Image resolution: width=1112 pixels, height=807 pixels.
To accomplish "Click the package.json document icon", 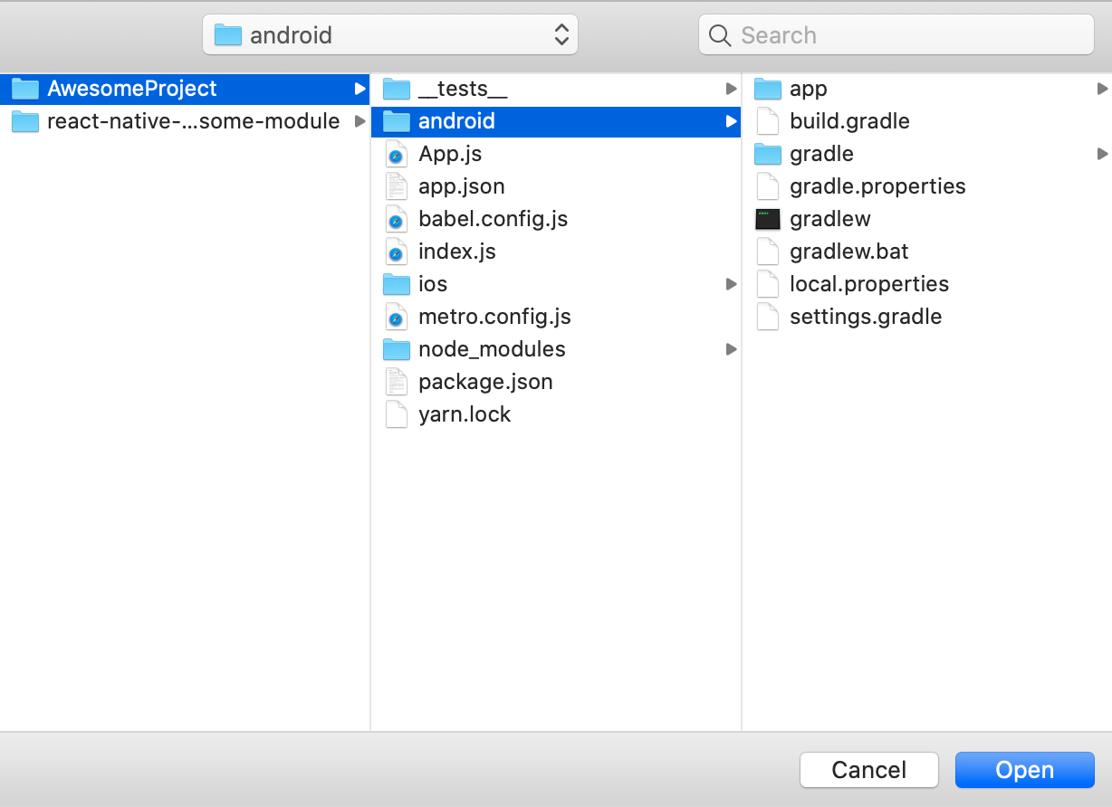I will pos(397,382).
